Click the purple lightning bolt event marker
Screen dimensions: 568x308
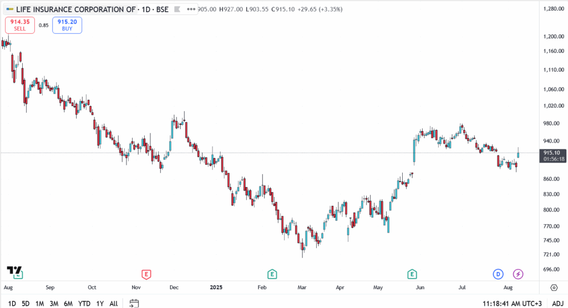coord(518,274)
